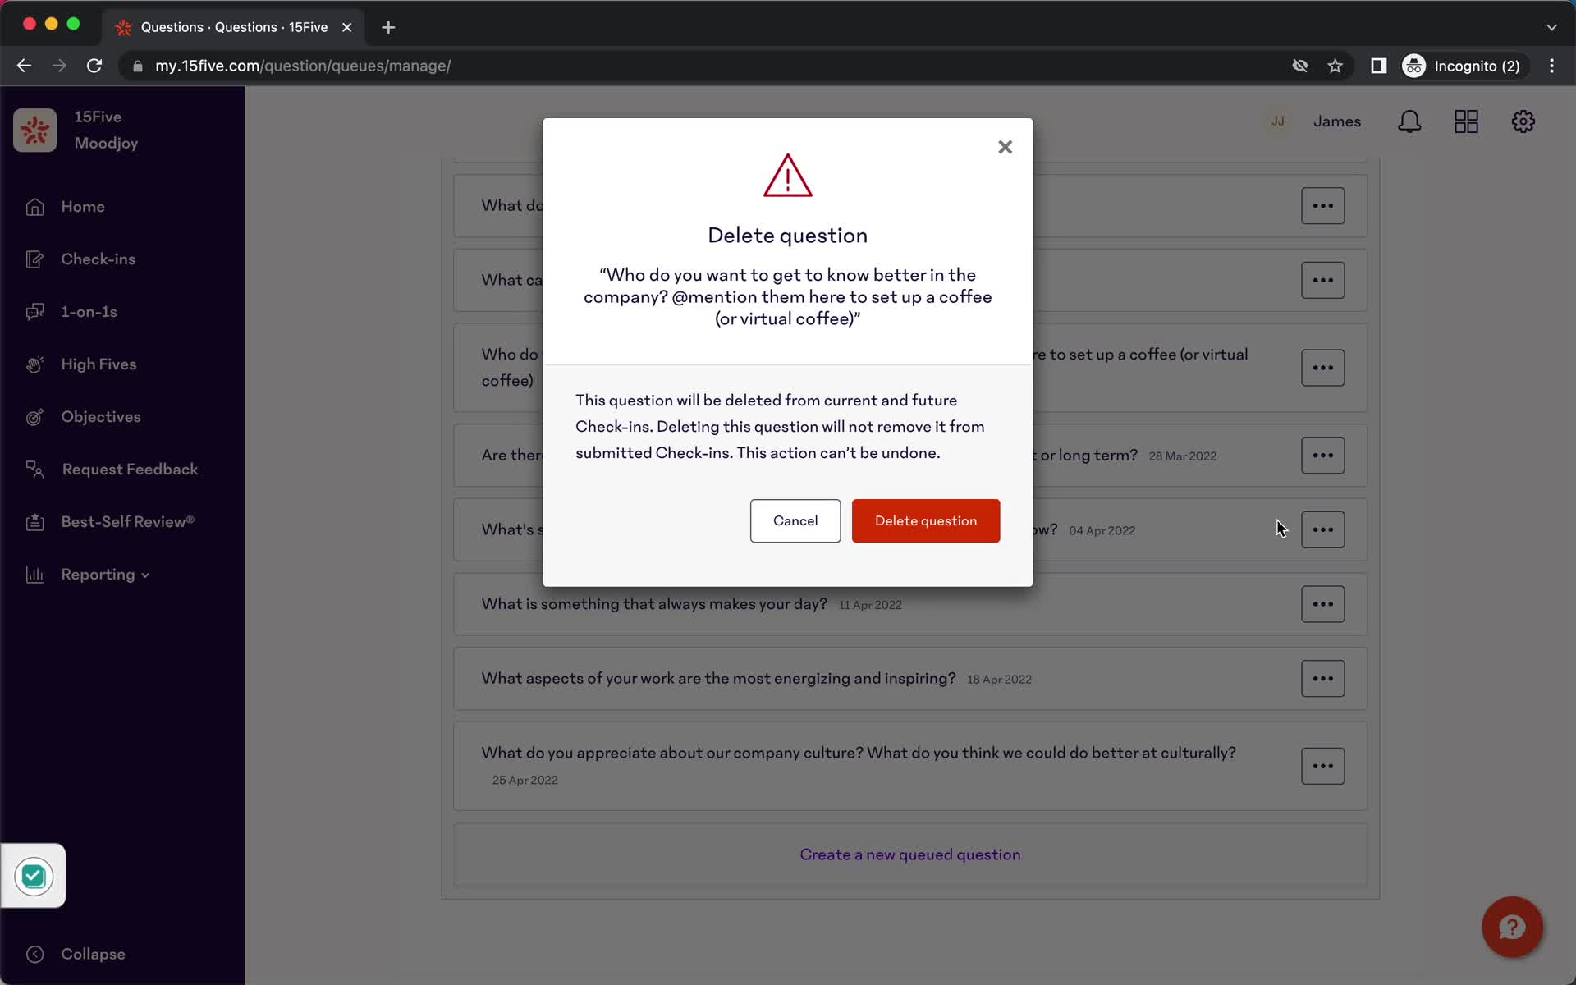Click three-dot menu on April 4 question
Image resolution: width=1576 pixels, height=985 pixels.
coord(1323,529)
